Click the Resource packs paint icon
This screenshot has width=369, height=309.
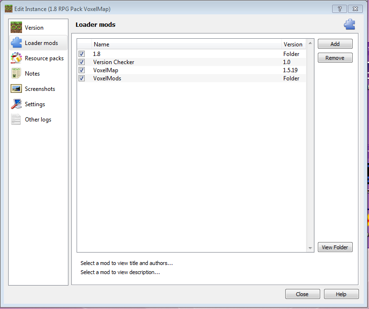(16, 58)
